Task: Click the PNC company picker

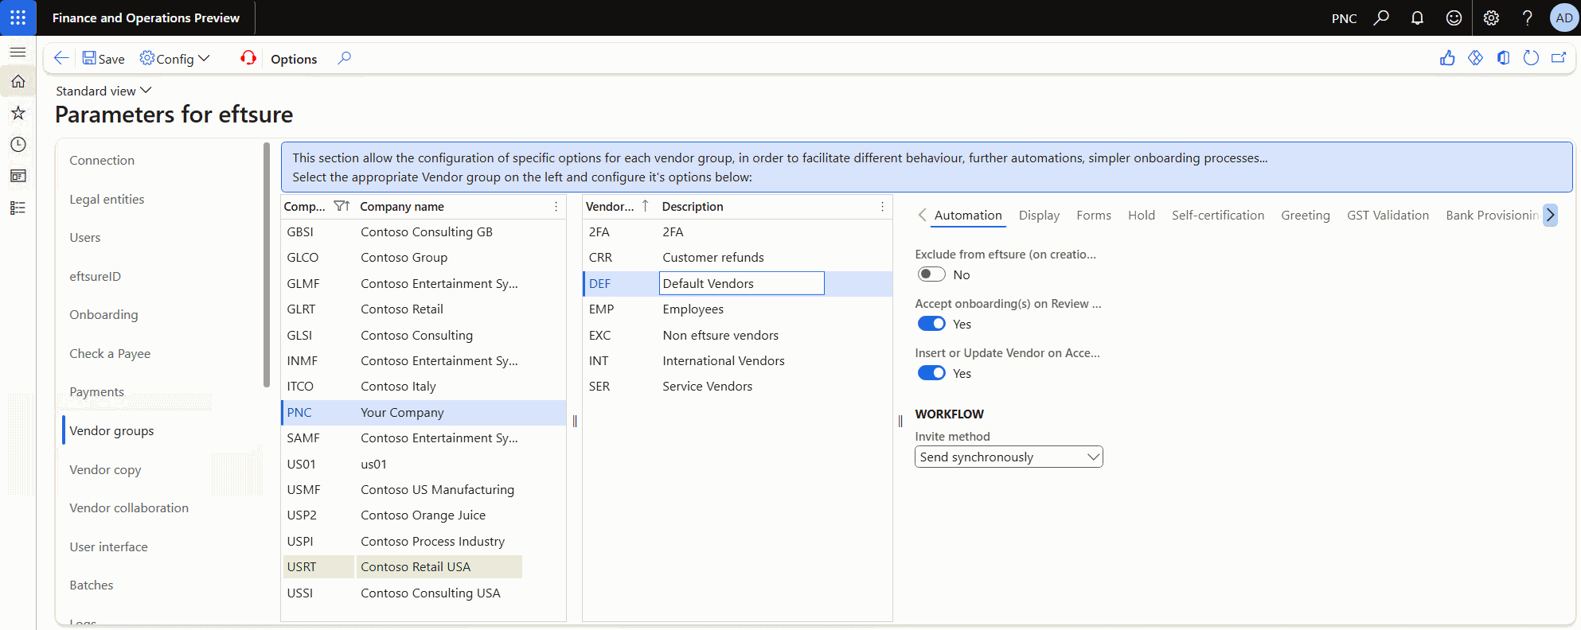Action: [1344, 18]
